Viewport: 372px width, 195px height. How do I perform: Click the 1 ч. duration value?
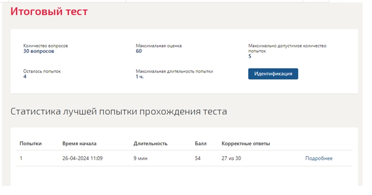tap(139, 77)
